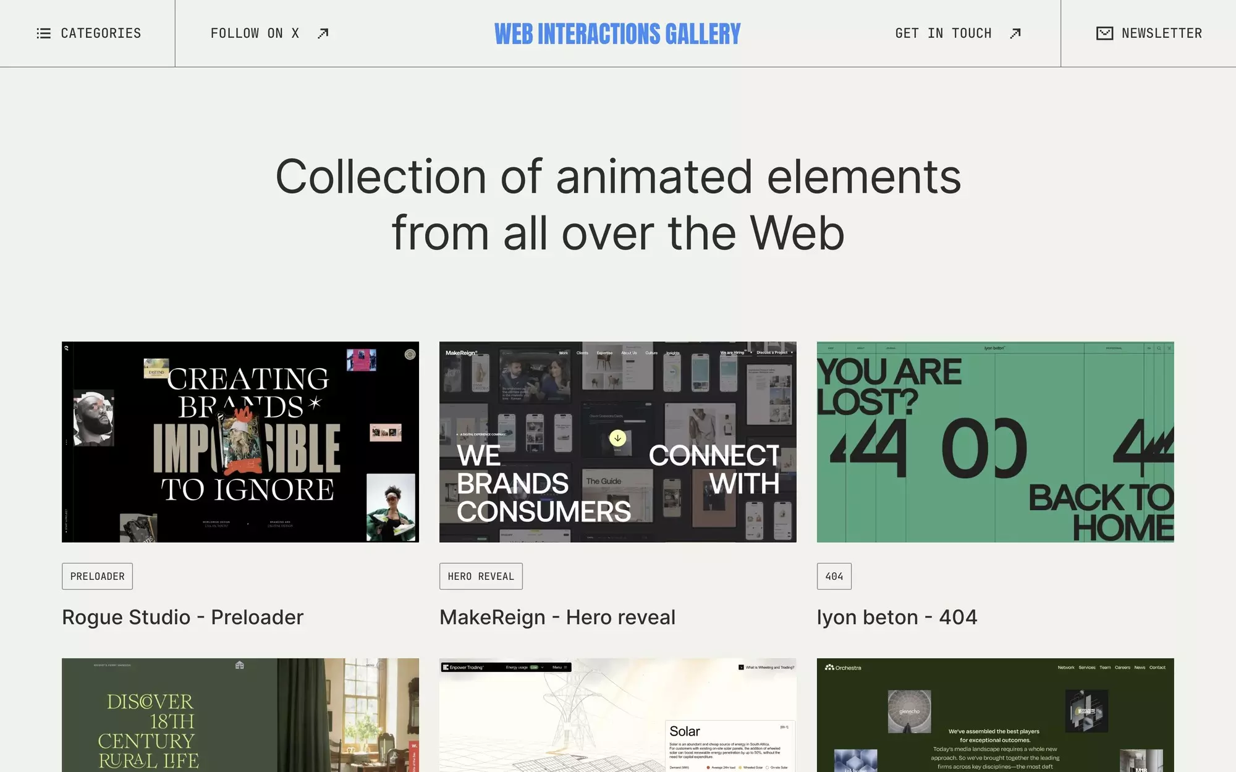
Task: Toggle the Live indicator next to Energy usage
Action: [535, 668]
